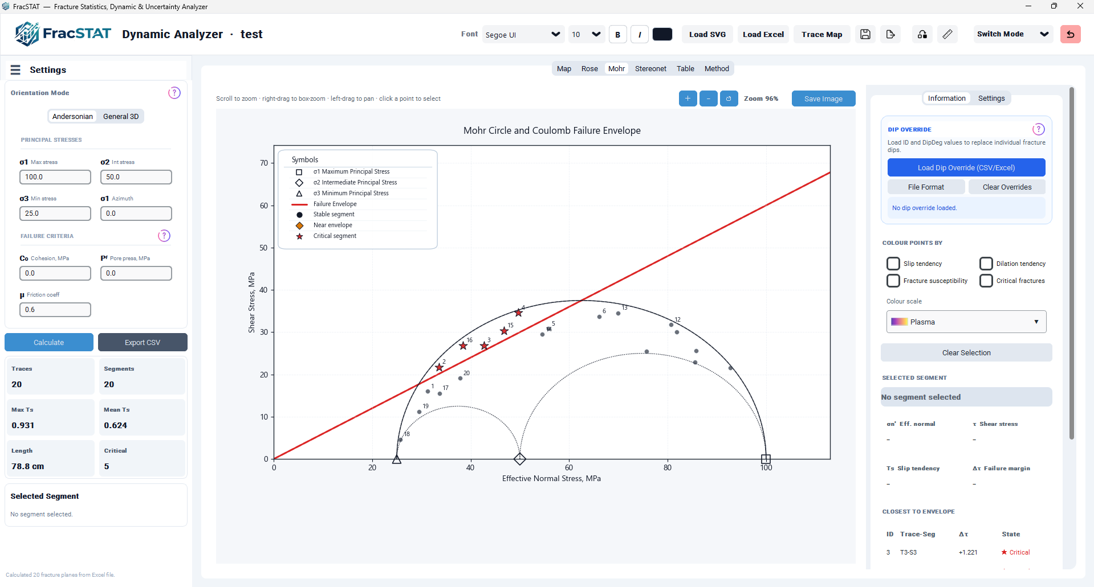
Task: Enable Slip tendency colouring
Action: coord(893,264)
